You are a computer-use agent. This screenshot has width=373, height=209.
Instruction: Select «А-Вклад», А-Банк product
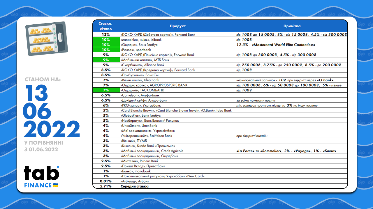(x=135, y=182)
